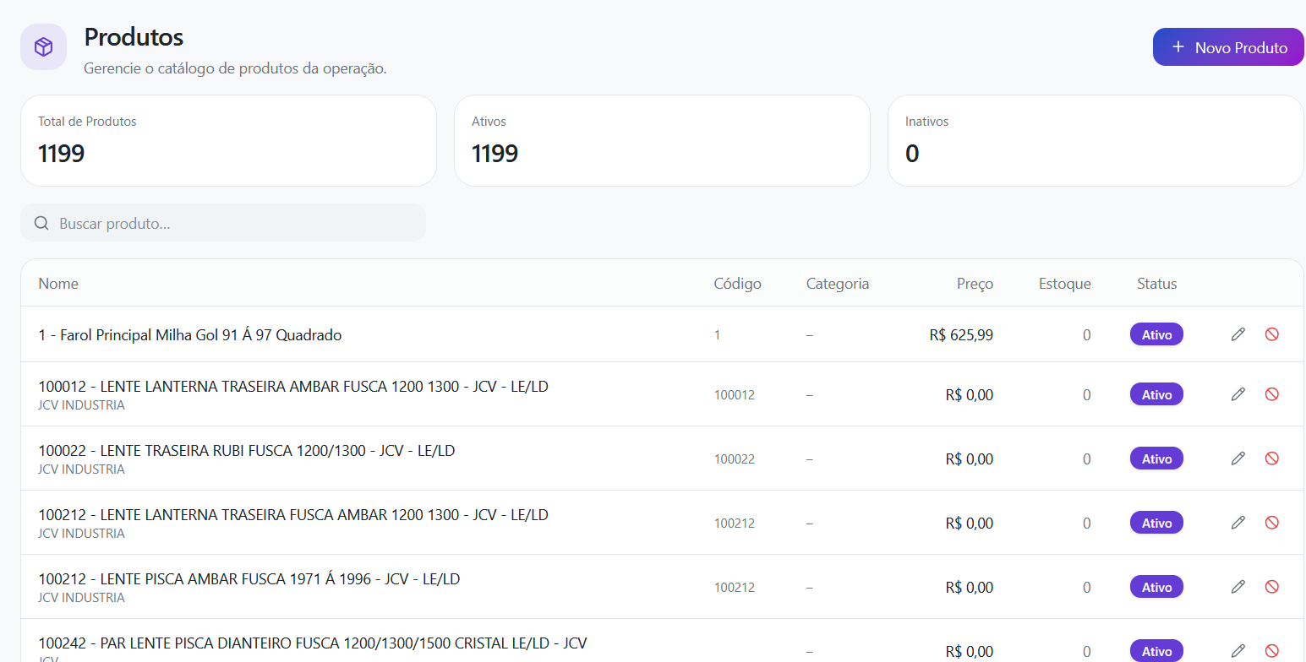Image resolution: width=1306 pixels, height=662 pixels.
Task: Create a new product with Novo Produto
Action: [1228, 47]
